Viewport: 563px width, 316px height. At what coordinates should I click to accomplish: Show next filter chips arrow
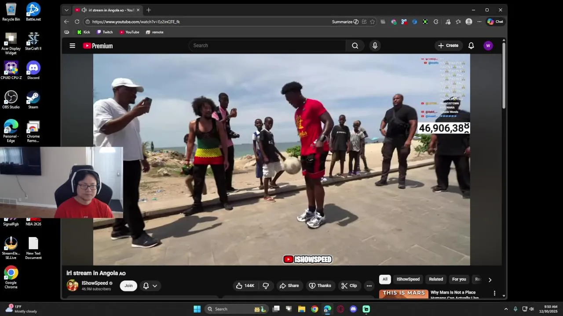[x=490, y=280]
